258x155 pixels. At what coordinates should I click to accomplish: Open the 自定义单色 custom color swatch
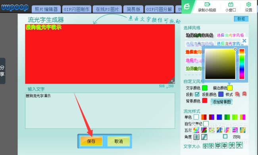click(206, 124)
